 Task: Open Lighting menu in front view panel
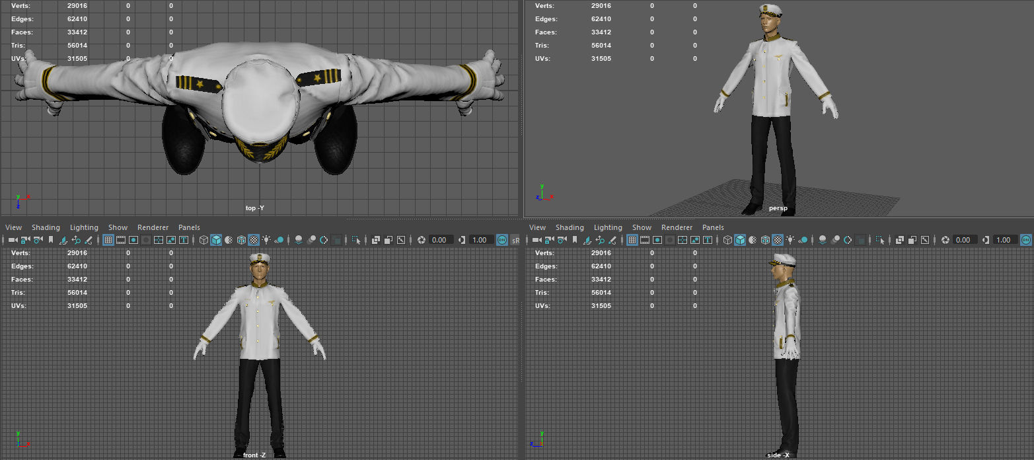point(84,227)
